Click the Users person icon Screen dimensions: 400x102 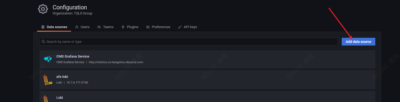coord(77,27)
